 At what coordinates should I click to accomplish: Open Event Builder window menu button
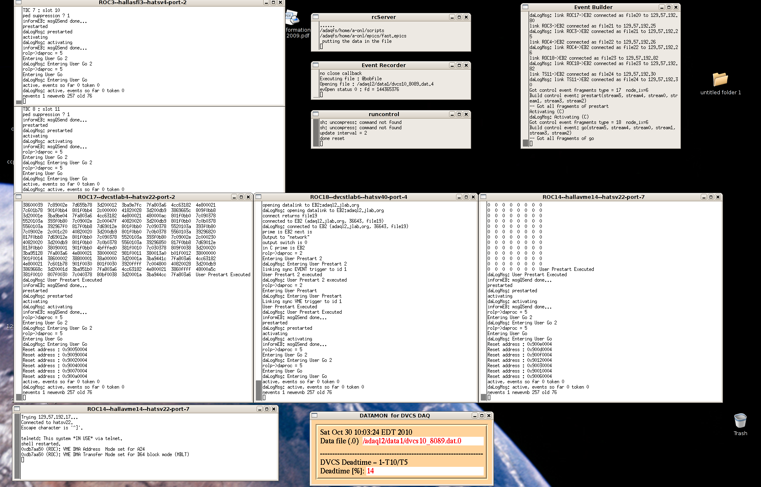point(525,7)
